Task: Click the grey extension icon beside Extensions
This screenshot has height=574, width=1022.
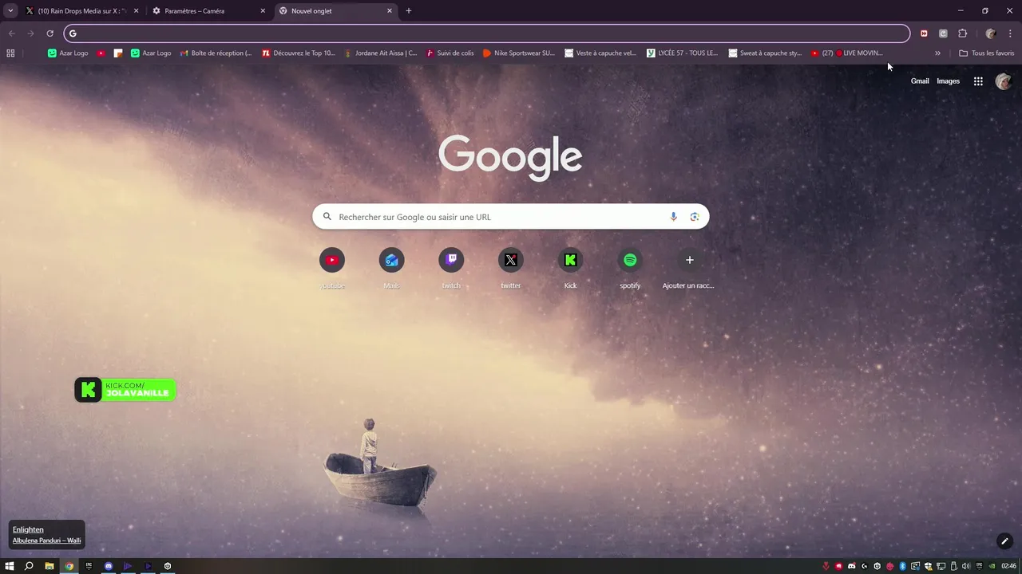Action: (x=943, y=33)
